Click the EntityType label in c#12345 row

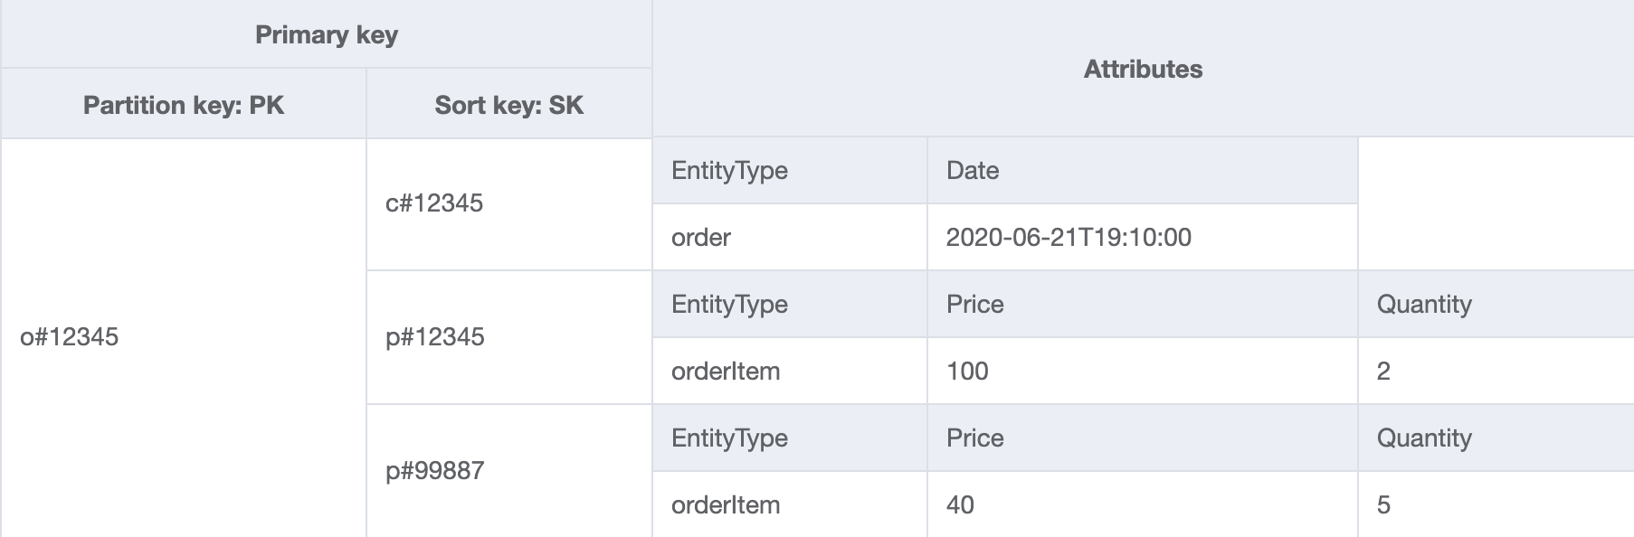tap(790, 170)
